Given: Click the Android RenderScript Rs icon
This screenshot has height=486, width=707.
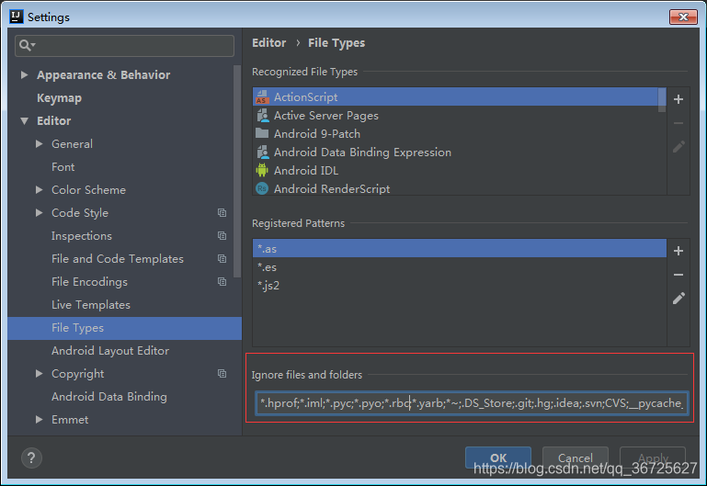Looking at the screenshot, I should [x=262, y=188].
